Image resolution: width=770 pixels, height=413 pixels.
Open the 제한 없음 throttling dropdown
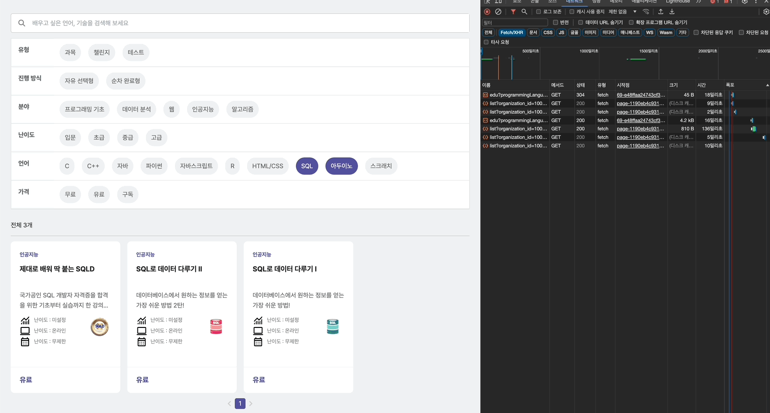pyautogui.click(x=622, y=12)
